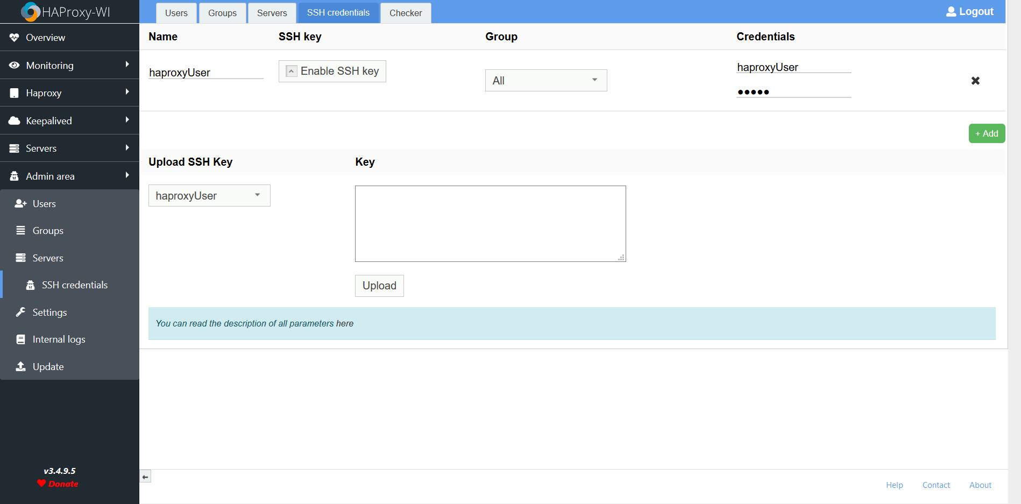
Task: Click the Credentials username field
Action: pos(794,67)
